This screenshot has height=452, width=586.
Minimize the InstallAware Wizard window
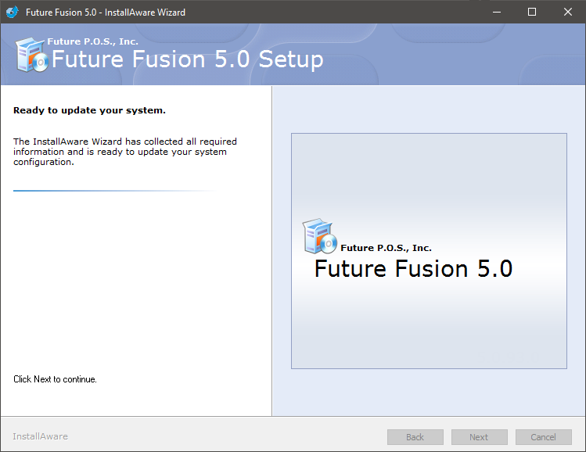point(497,12)
